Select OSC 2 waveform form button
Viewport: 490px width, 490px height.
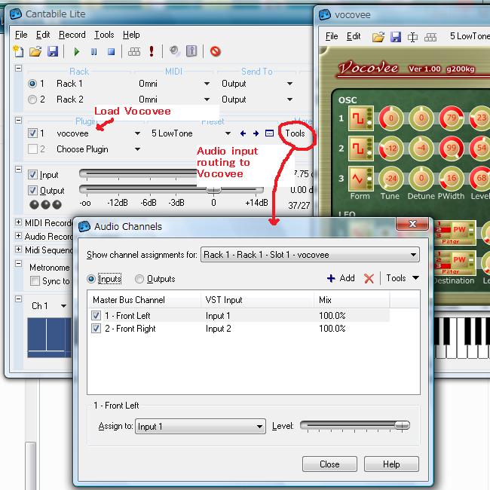coord(361,149)
